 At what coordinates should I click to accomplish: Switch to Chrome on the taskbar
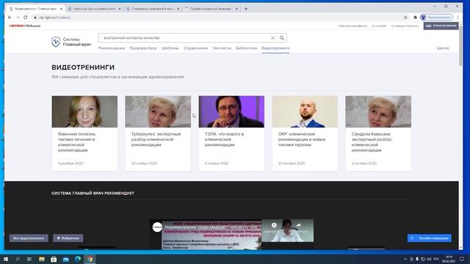[90, 259]
